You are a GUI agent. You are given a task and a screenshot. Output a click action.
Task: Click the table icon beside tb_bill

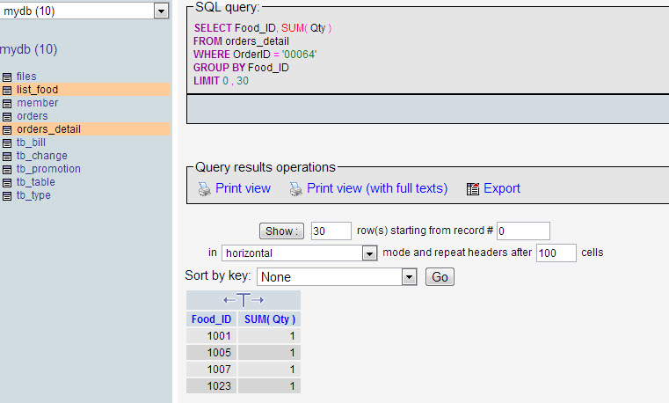pyautogui.click(x=7, y=143)
